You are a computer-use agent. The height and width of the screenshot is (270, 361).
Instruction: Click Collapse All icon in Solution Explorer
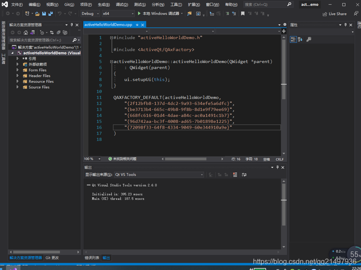pyautogui.click(x=59, y=33)
